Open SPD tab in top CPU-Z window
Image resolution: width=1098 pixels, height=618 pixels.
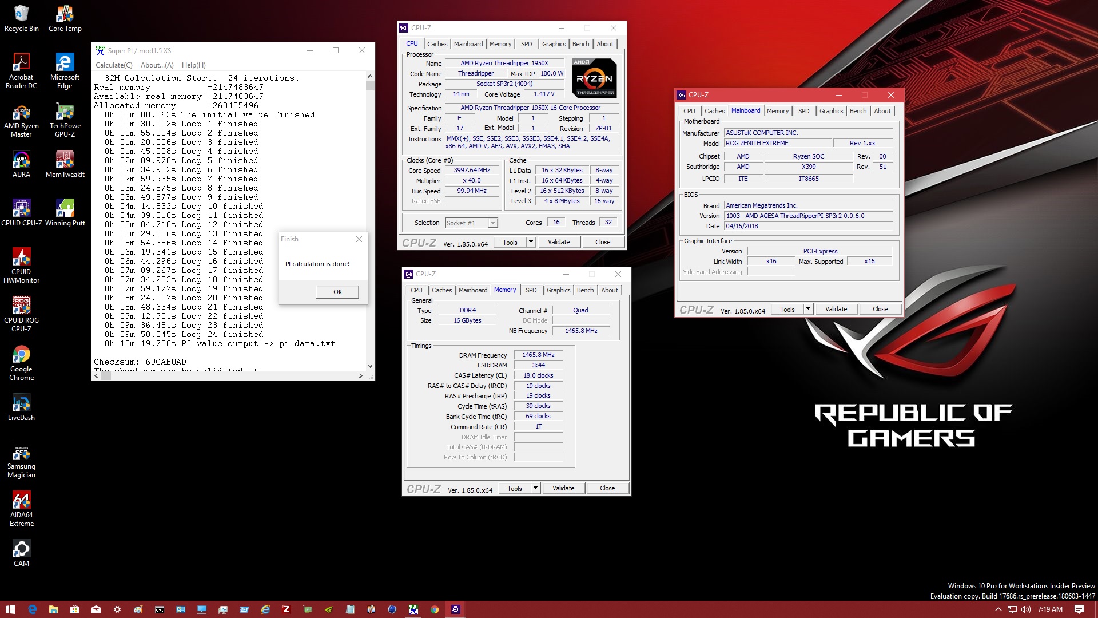pyautogui.click(x=526, y=44)
